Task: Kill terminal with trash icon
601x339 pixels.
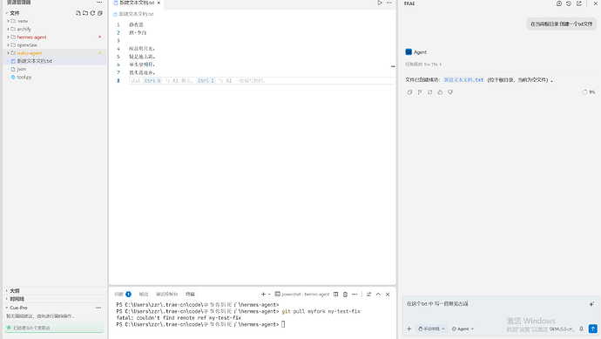Action: click(x=345, y=295)
